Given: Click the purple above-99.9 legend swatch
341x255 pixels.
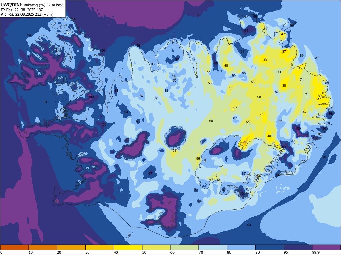Looking at the screenshot, I should tap(326, 248).
